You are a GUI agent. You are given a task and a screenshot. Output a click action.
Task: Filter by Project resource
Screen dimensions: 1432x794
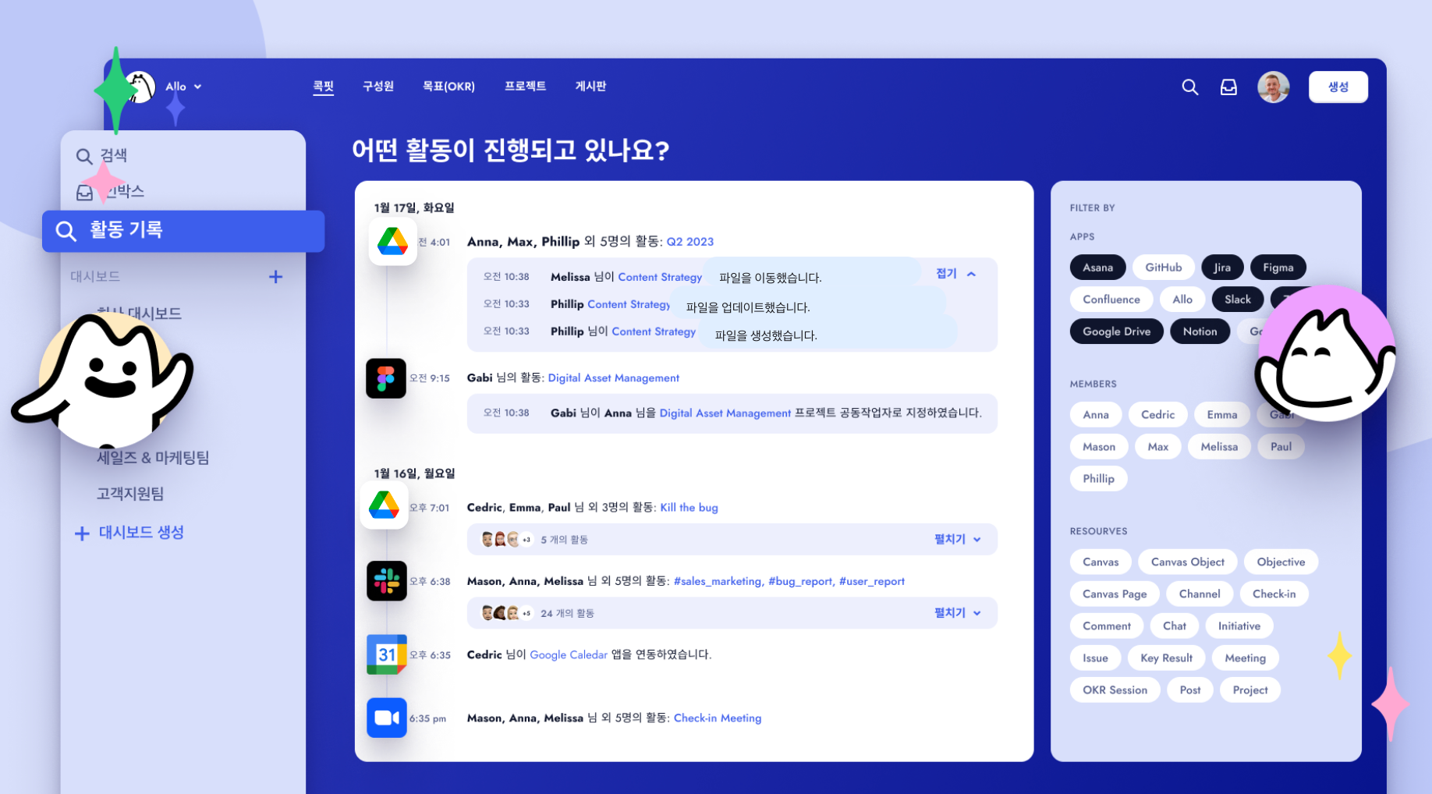[1250, 690]
